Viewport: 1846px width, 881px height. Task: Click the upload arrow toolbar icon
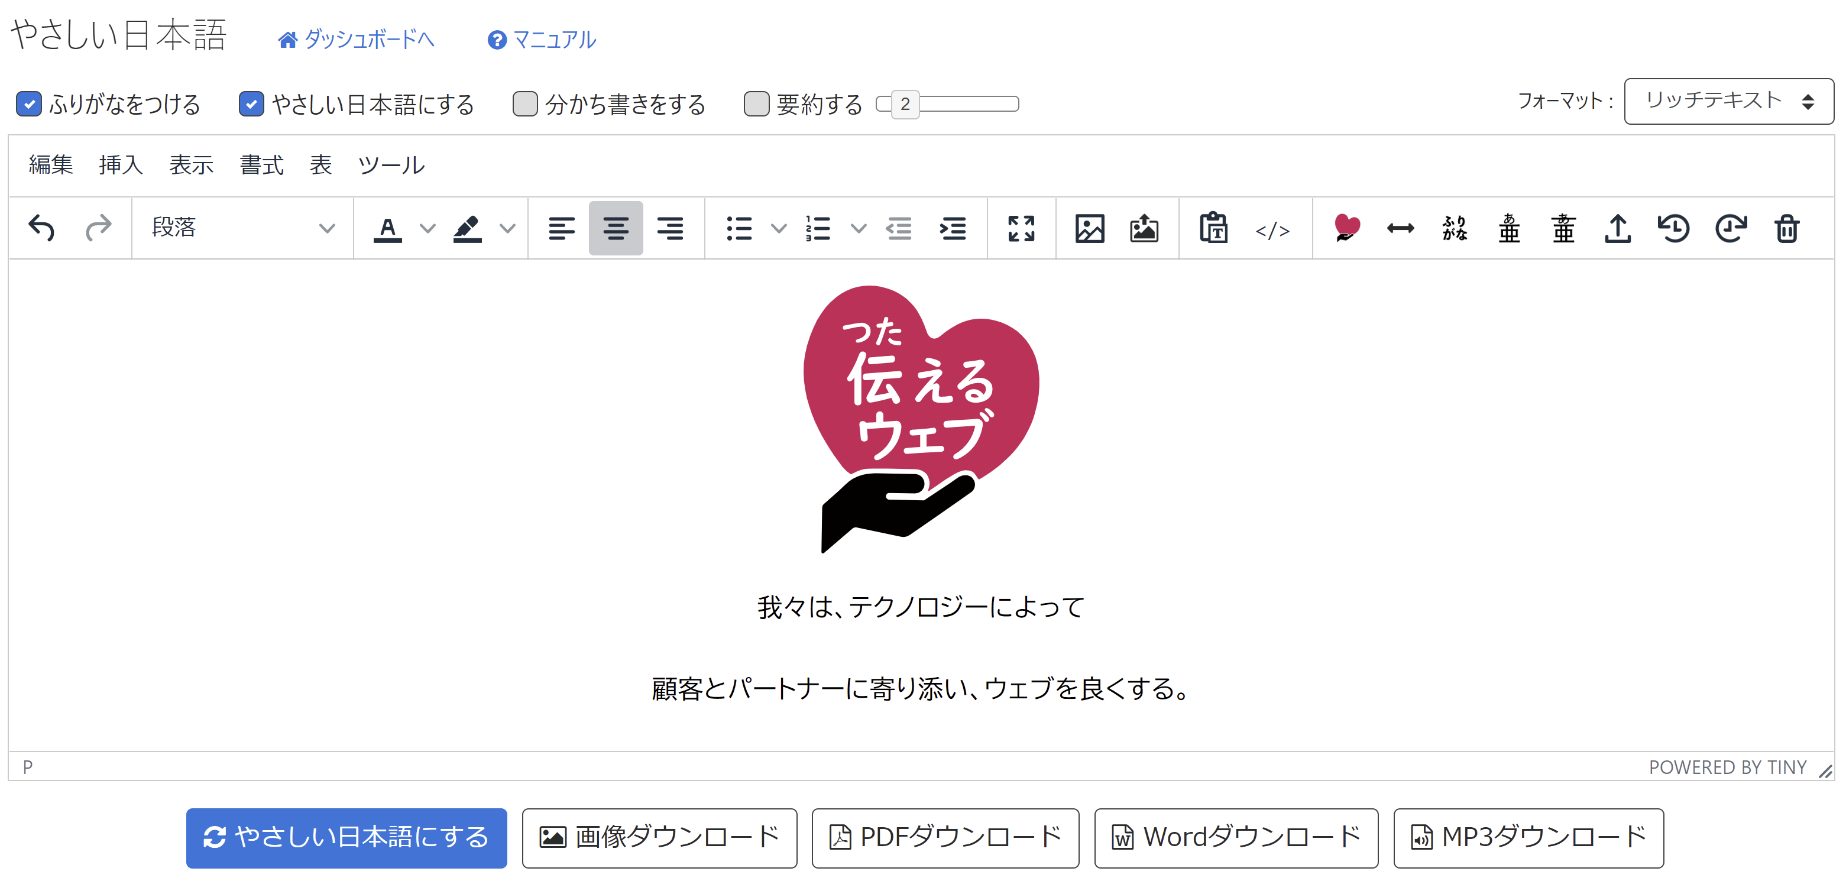(x=1618, y=229)
